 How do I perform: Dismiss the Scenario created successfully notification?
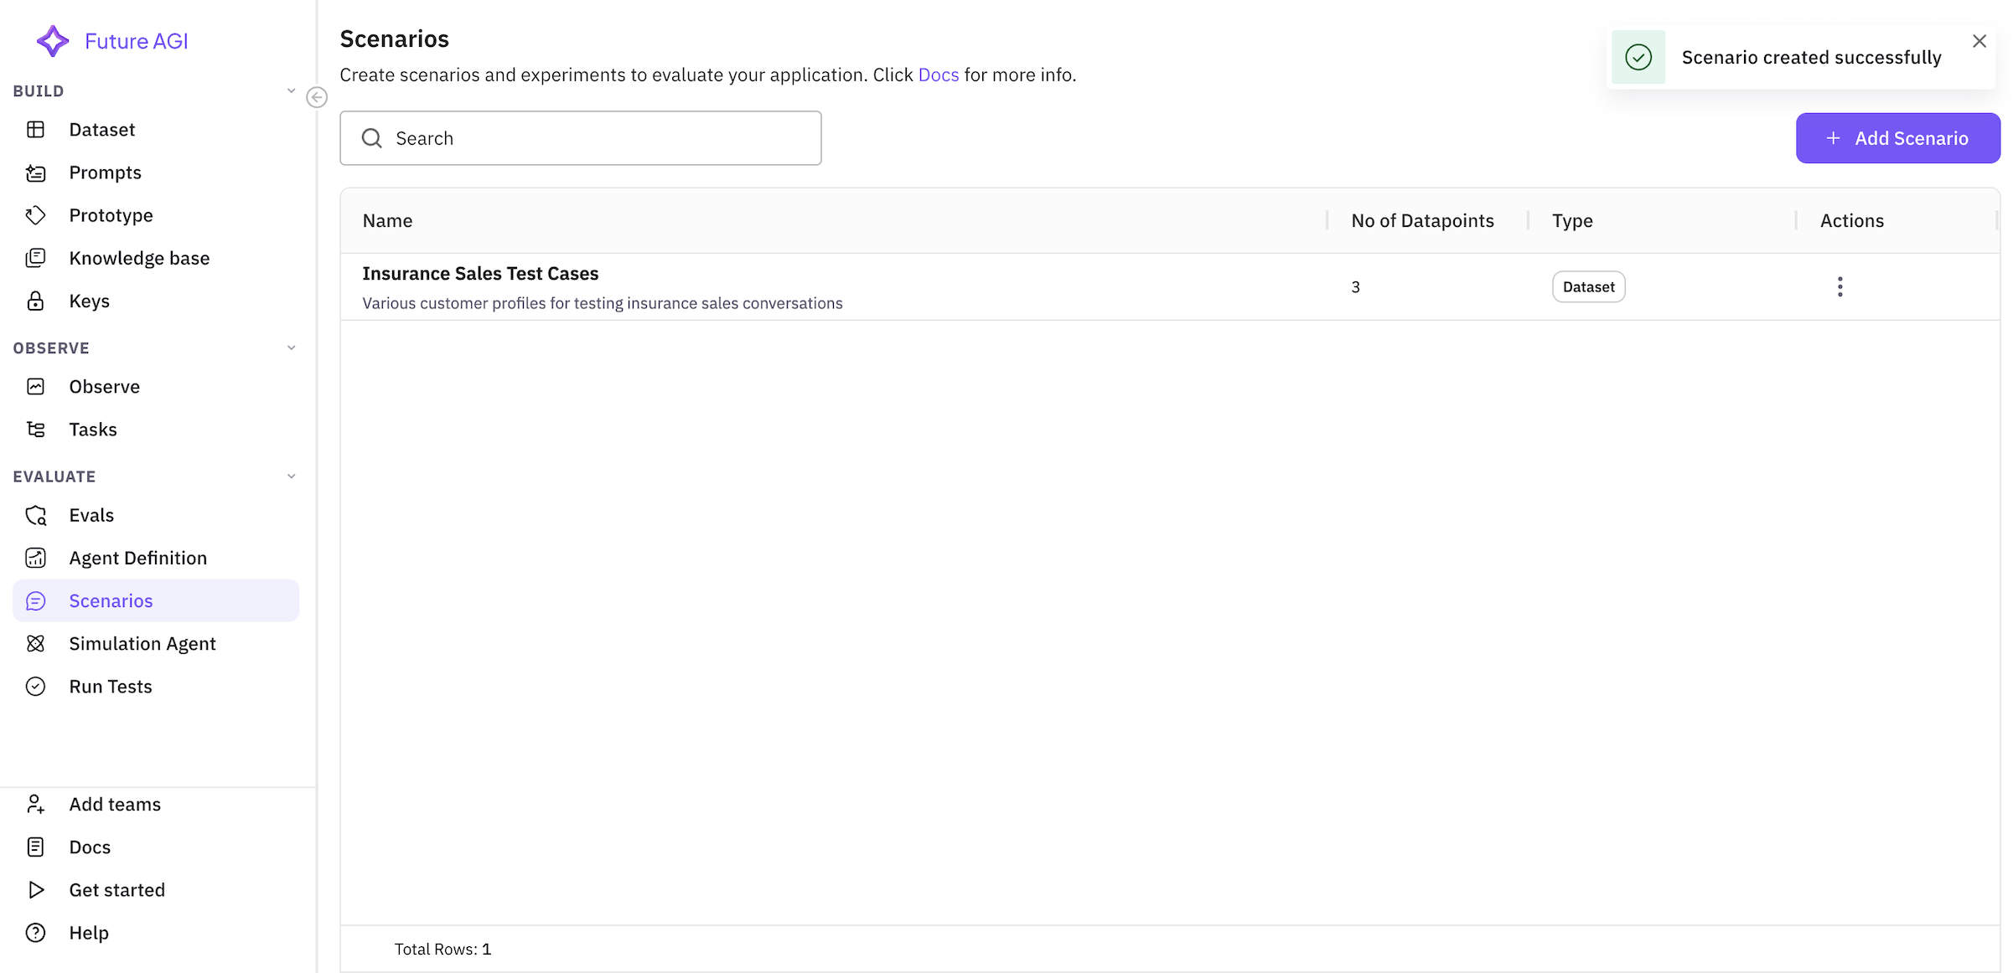(x=1979, y=41)
